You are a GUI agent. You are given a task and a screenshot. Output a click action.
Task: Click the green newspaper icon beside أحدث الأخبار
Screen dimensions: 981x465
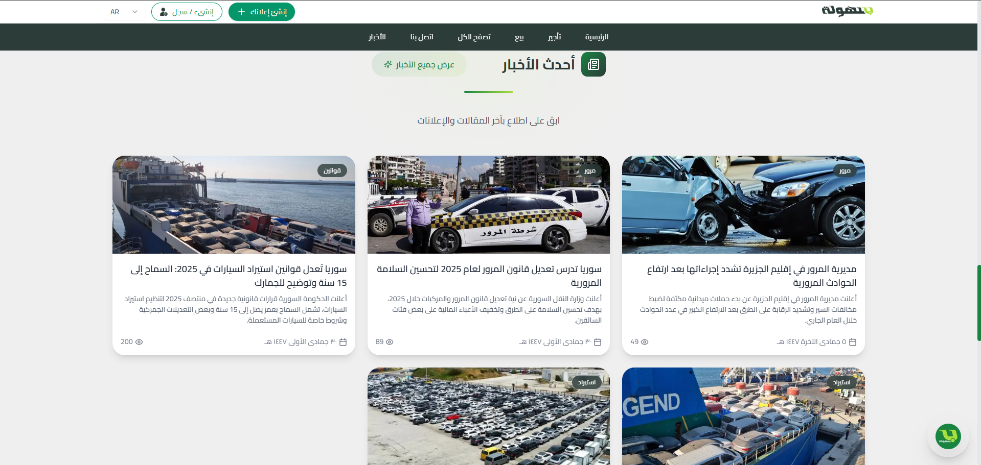pos(593,65)
